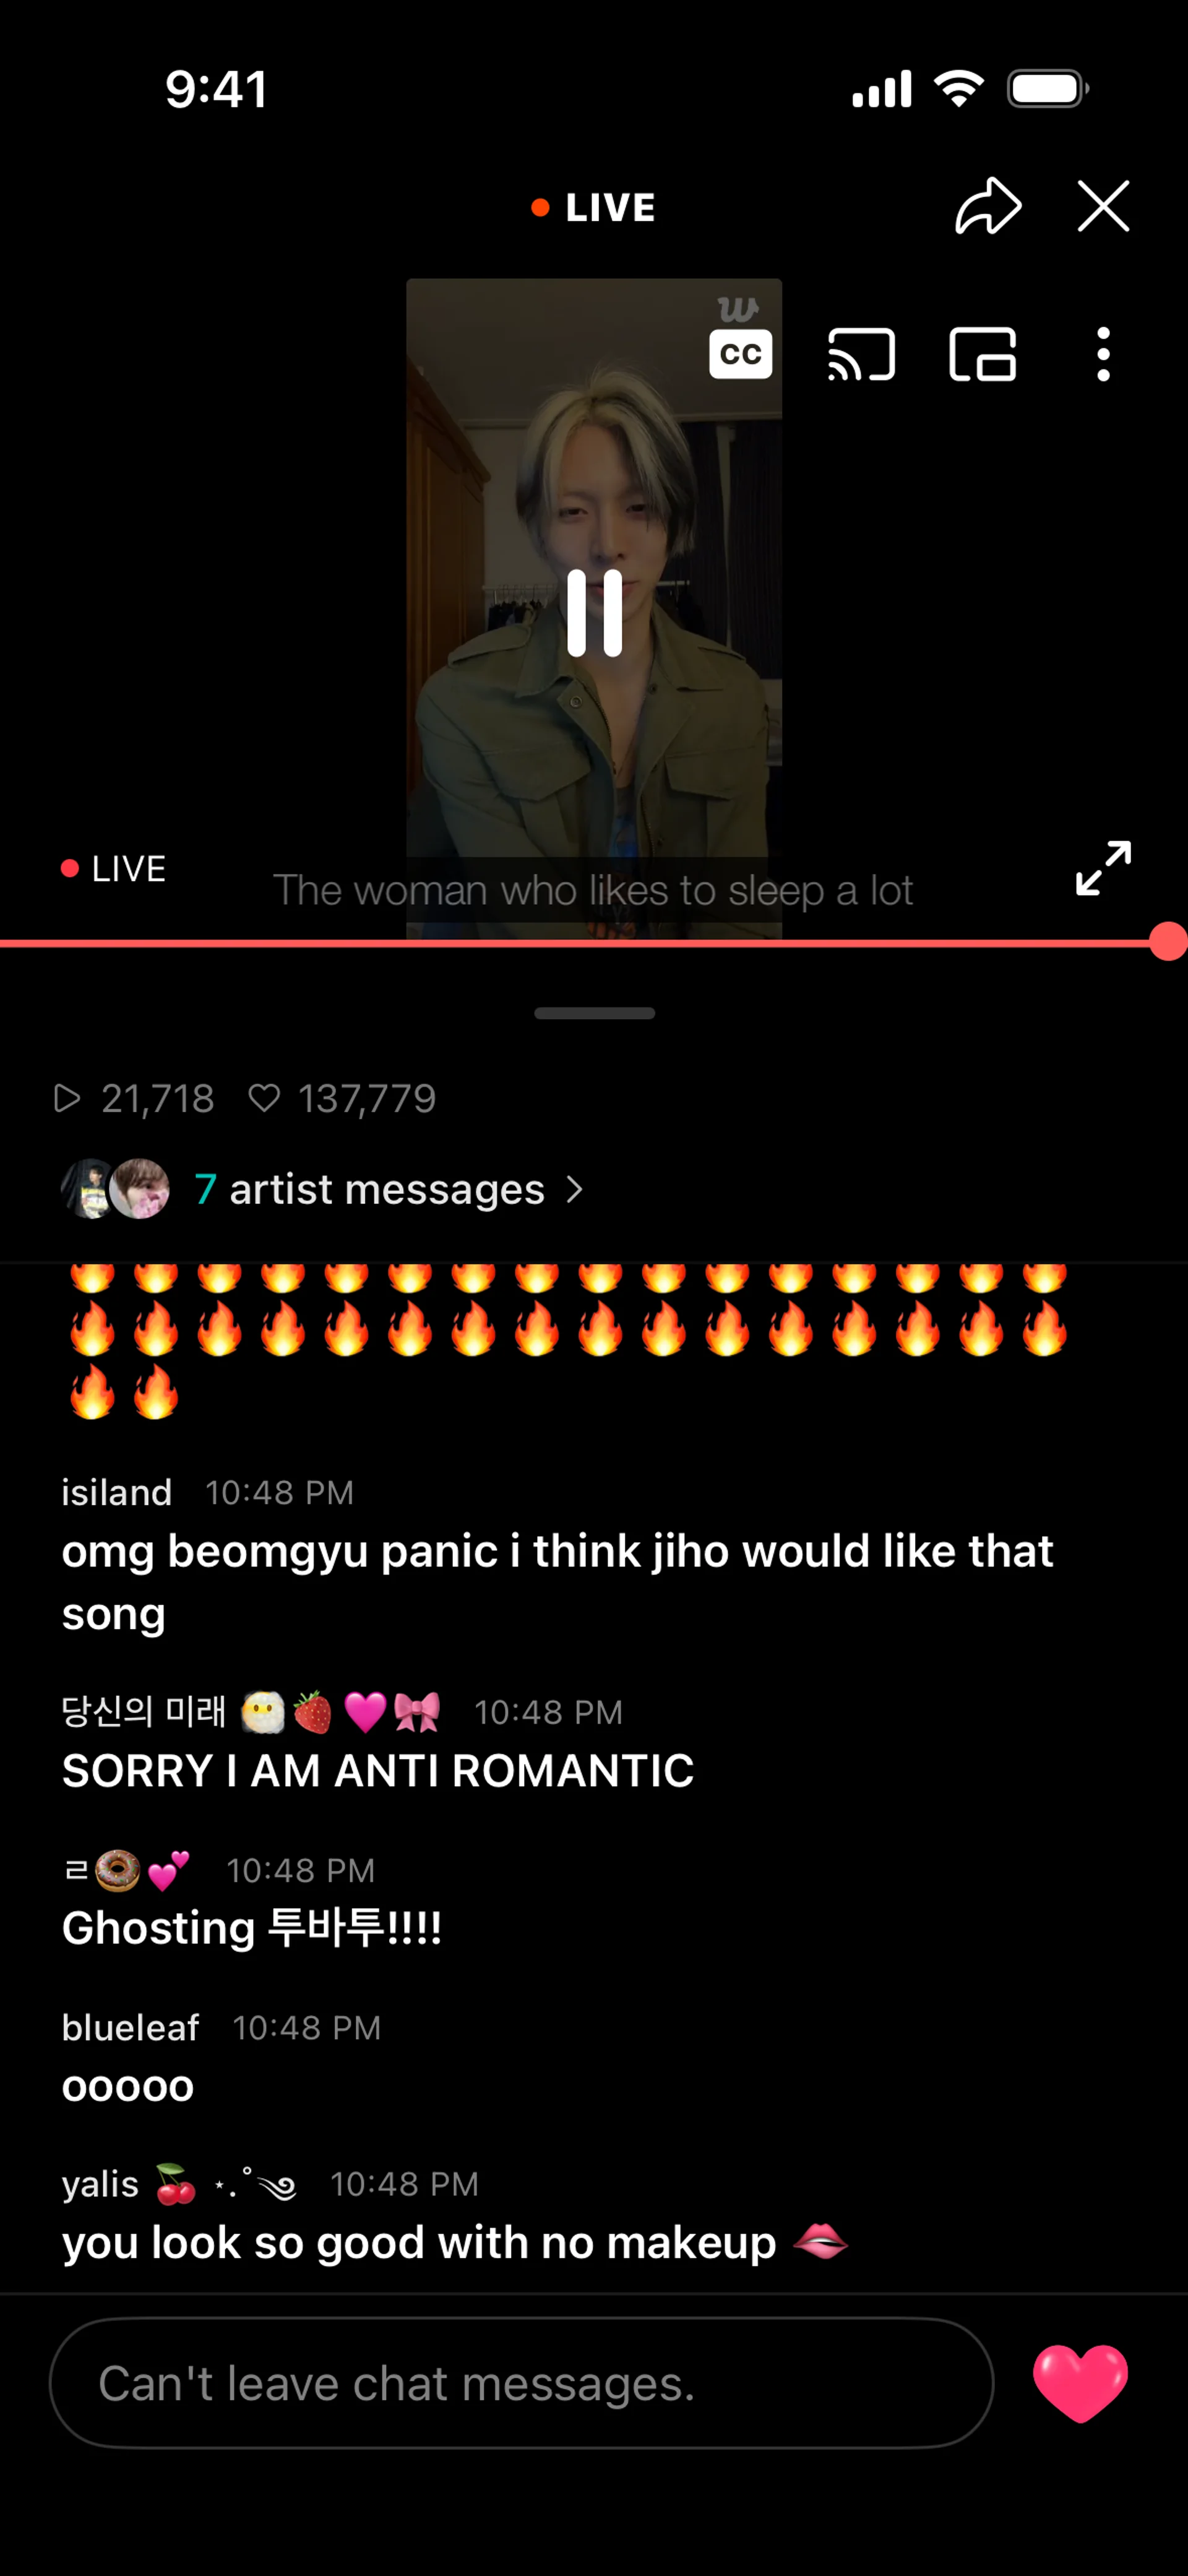Screen dimensions: 1188x2576
Task: Expand video to fullscreen
Action: 1103,867
